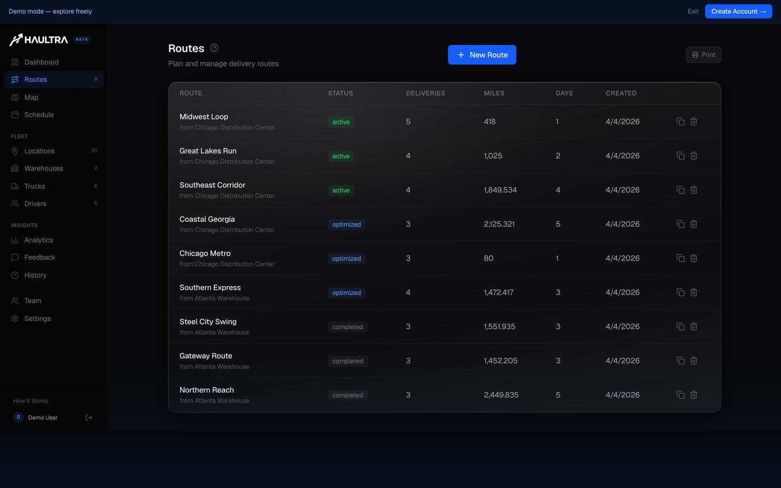Open the Team page

point(54,301)
